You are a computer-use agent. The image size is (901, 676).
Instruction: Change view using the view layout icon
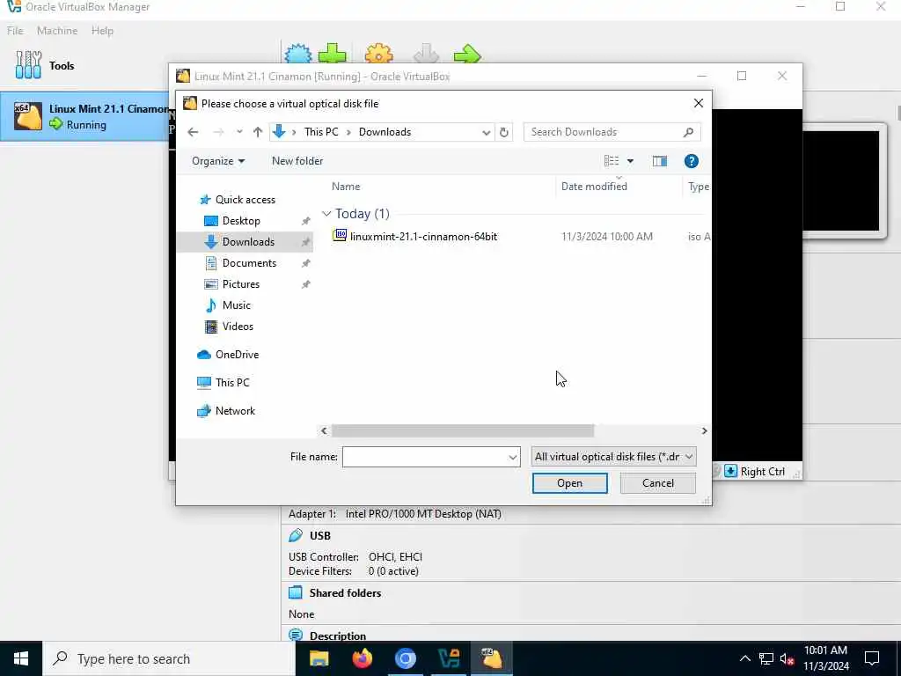(x=612, y=161)
